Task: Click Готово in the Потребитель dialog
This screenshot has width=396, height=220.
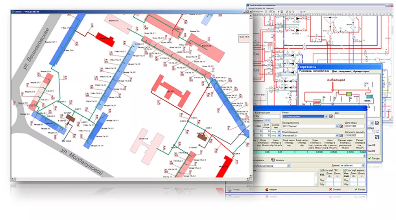Action: click(x=374, y=158)
